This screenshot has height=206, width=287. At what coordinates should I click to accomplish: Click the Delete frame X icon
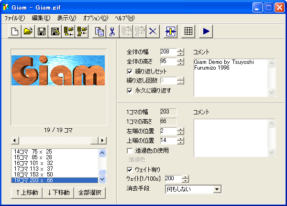153,31
